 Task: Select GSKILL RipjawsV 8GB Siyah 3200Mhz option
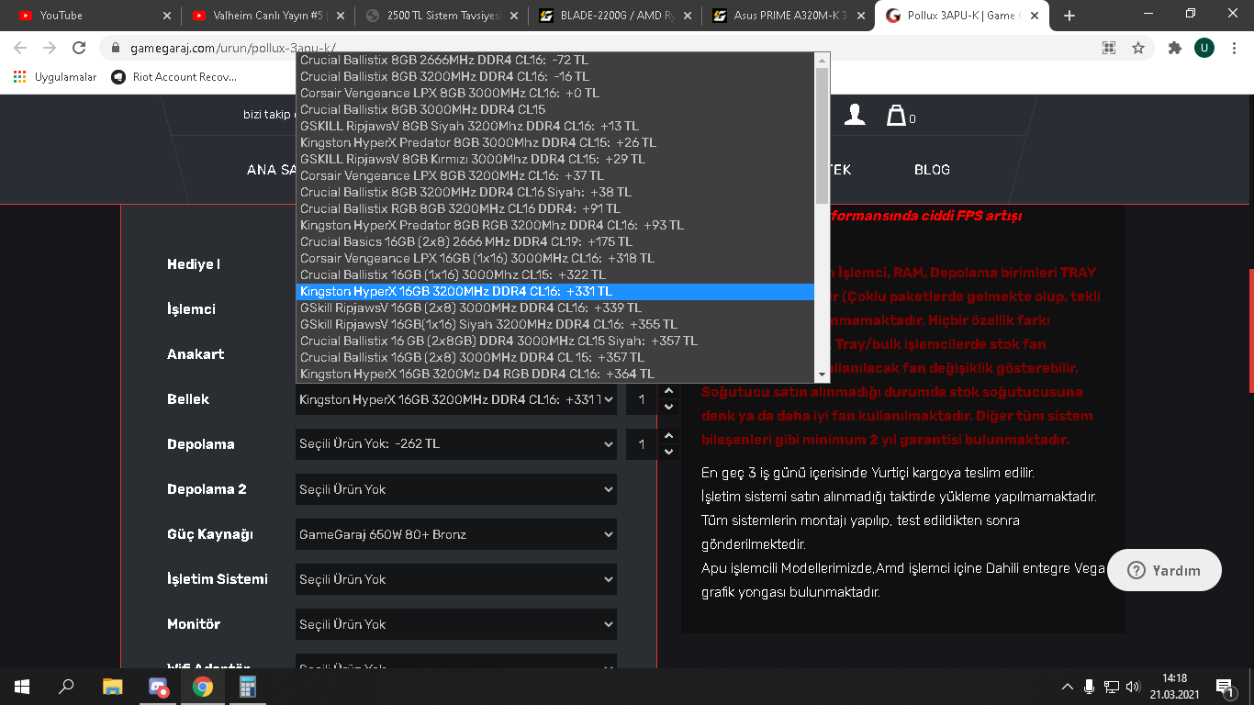[554, 126]
